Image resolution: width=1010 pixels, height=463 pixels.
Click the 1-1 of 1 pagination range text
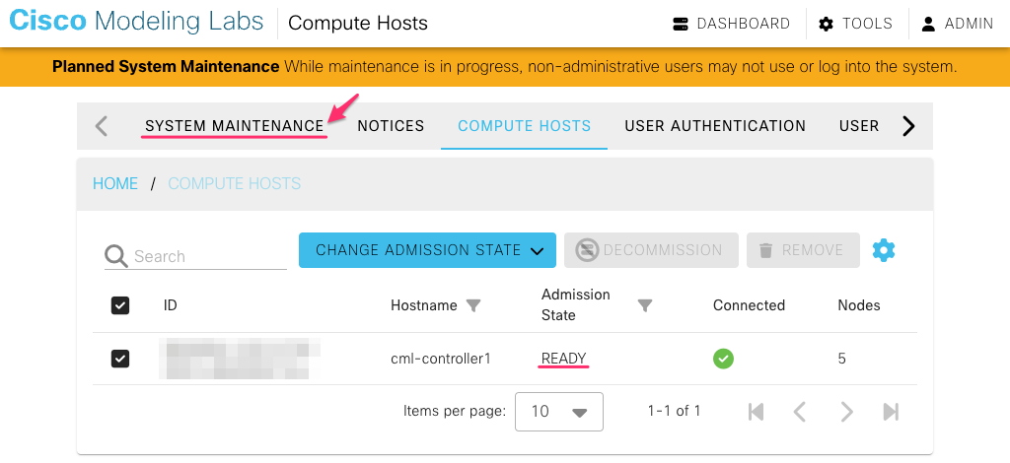point(674,411)
